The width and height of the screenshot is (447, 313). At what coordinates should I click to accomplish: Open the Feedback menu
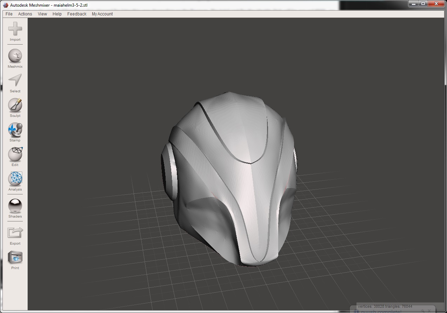(77, 14)
